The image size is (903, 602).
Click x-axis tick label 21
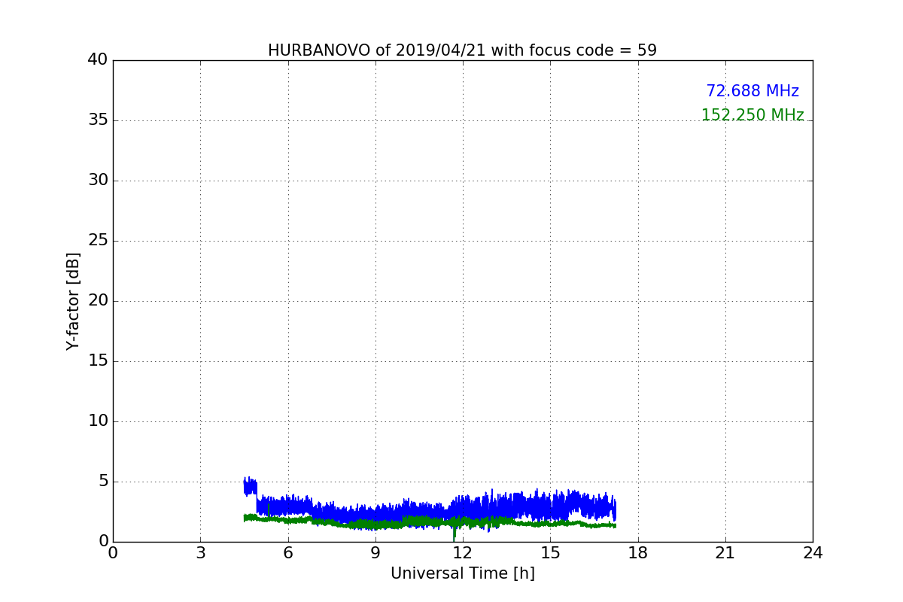click(x=725, y=553)
